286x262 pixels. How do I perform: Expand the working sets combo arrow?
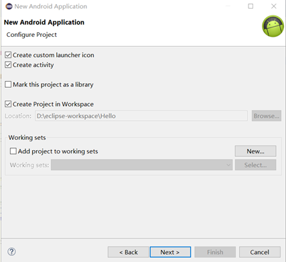click(x=228, y=165)
